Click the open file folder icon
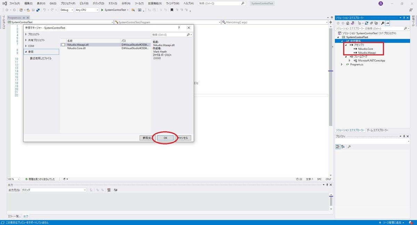This screenshot has width=417, height=225. (28, 10)
